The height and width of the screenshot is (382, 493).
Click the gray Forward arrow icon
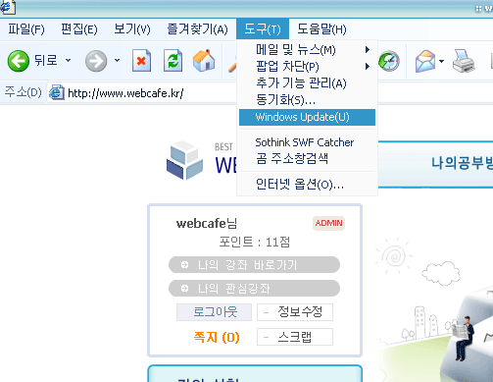coord(96,61)
